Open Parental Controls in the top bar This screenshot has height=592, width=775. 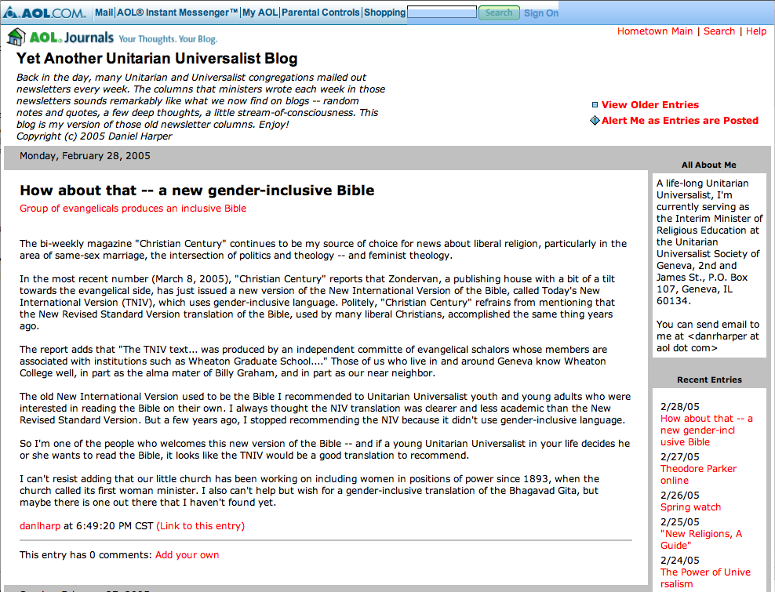click(321, 13)
